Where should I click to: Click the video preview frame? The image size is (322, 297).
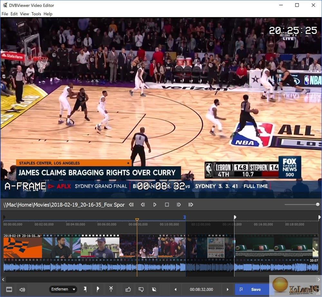pos(161,108)
